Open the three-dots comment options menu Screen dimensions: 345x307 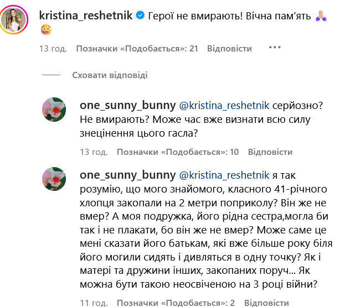[275, 48]
